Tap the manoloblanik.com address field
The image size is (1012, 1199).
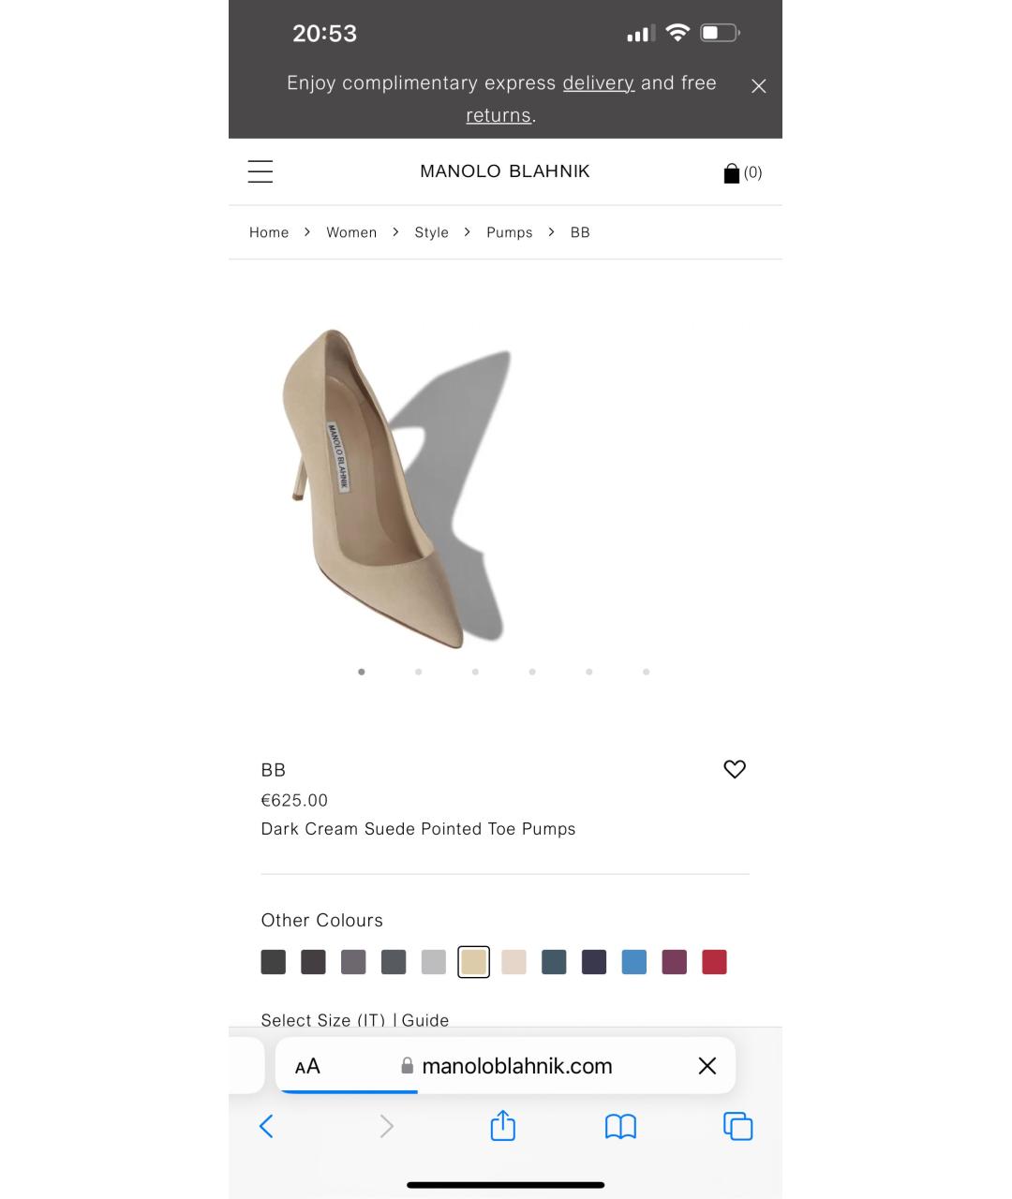tap(516, 1066)
